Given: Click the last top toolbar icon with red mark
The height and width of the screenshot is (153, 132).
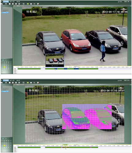Looking at the screenshot, I should tap(38, 4).
